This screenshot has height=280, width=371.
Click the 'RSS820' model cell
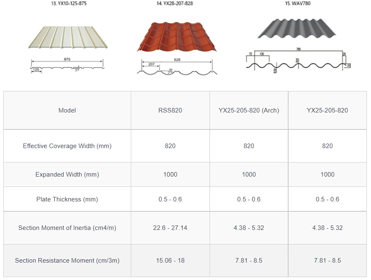click(x=170, y=110)
